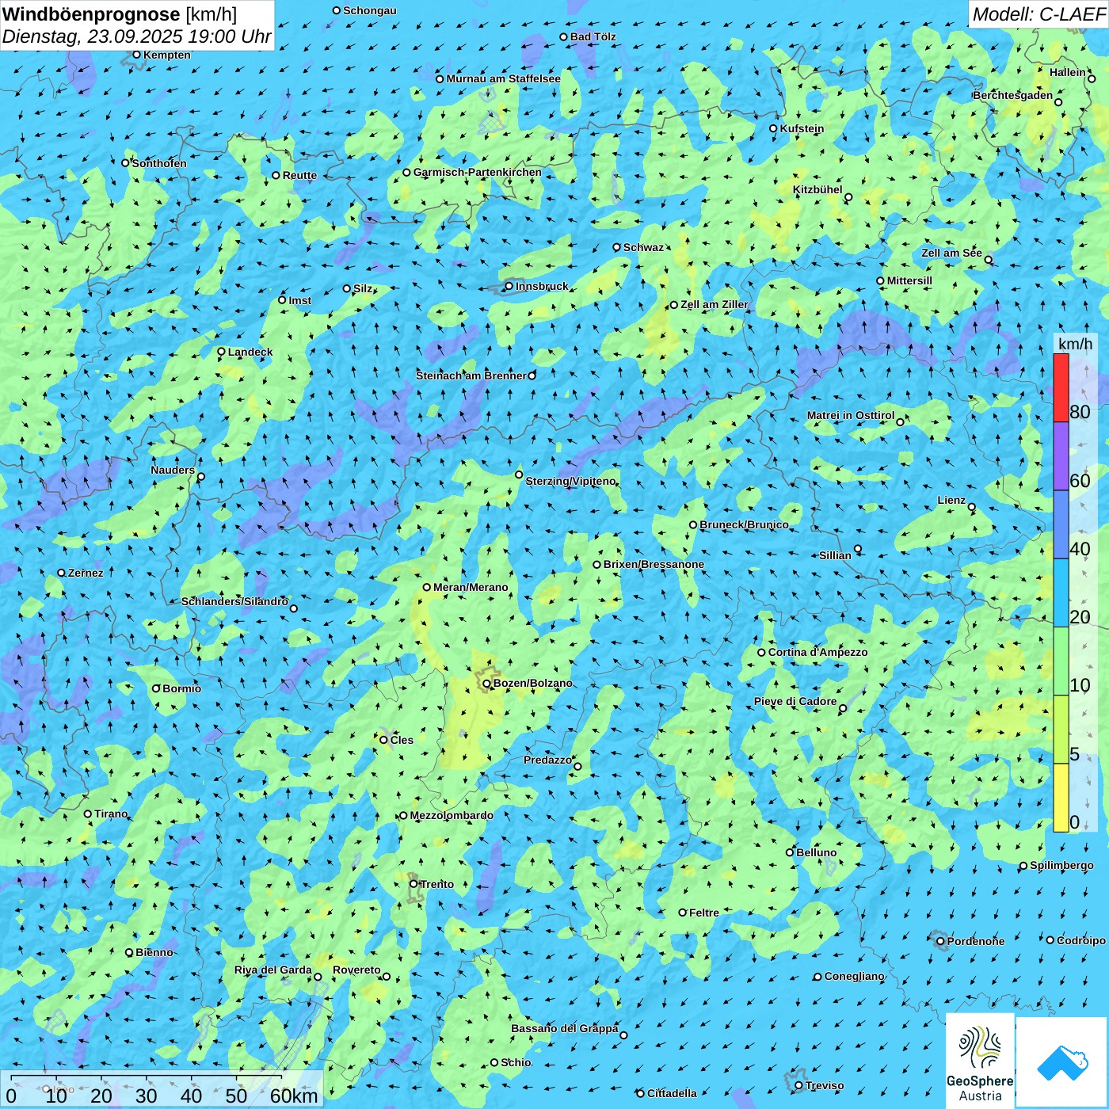Click the Sterzing/Vipiteno label
The height and width of the screenshot is (1109, 1109).
(x=570, y=481)
